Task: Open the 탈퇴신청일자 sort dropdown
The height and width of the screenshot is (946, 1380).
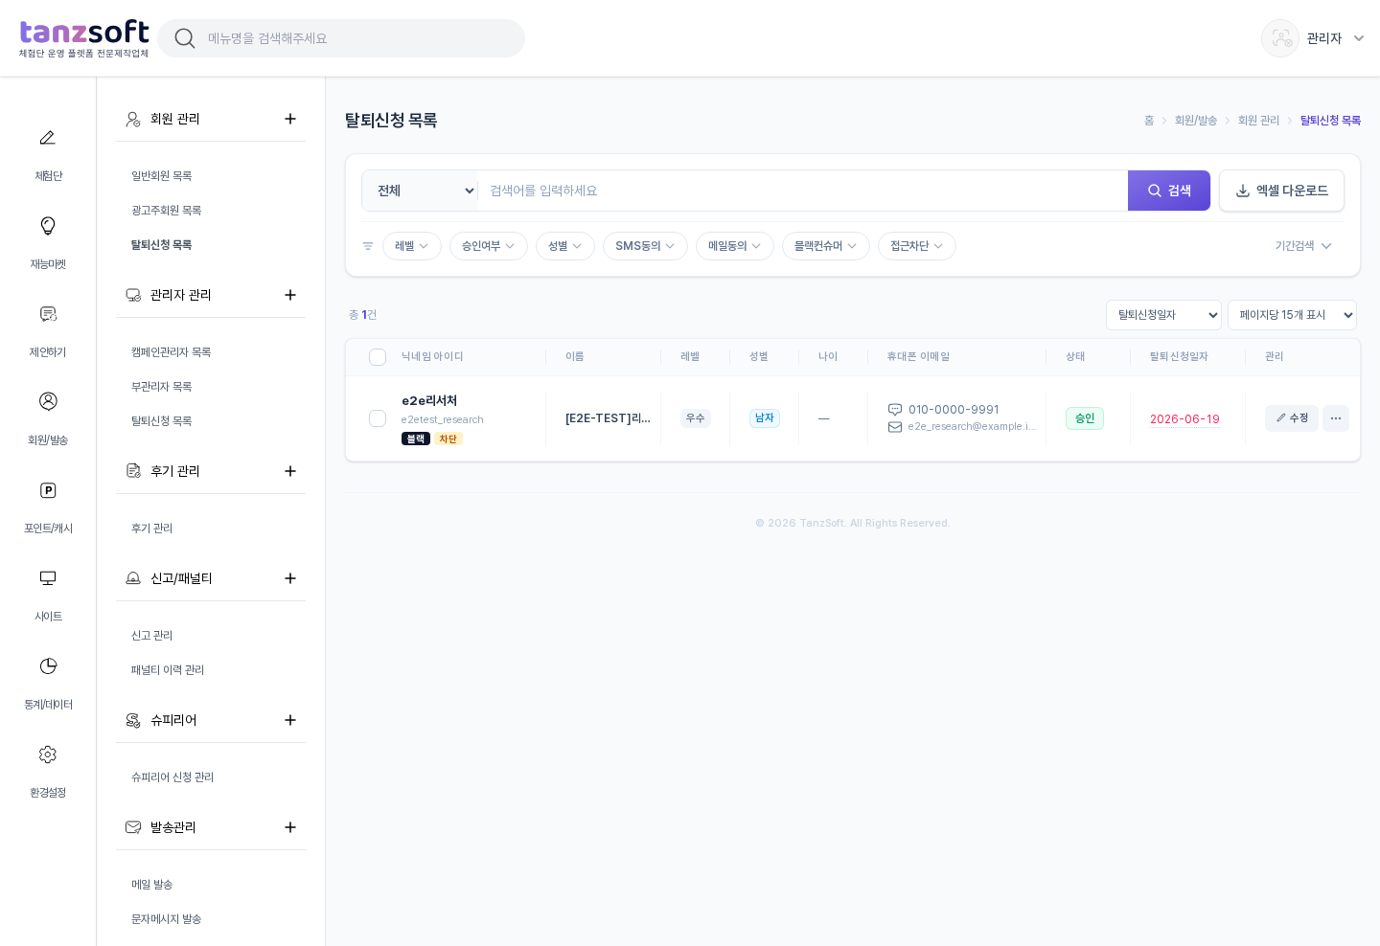Action: tap(1163, 315)
